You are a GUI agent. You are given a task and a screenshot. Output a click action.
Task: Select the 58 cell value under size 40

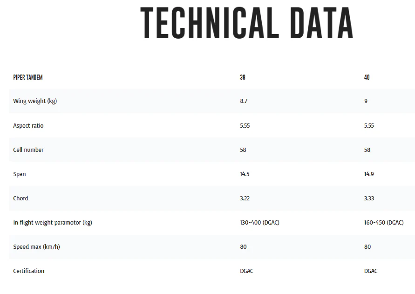tap(367, 150)
